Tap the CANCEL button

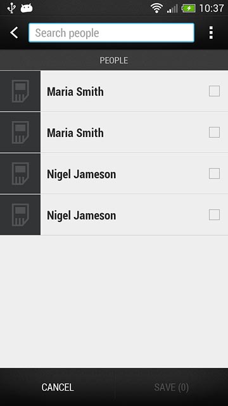58,388
